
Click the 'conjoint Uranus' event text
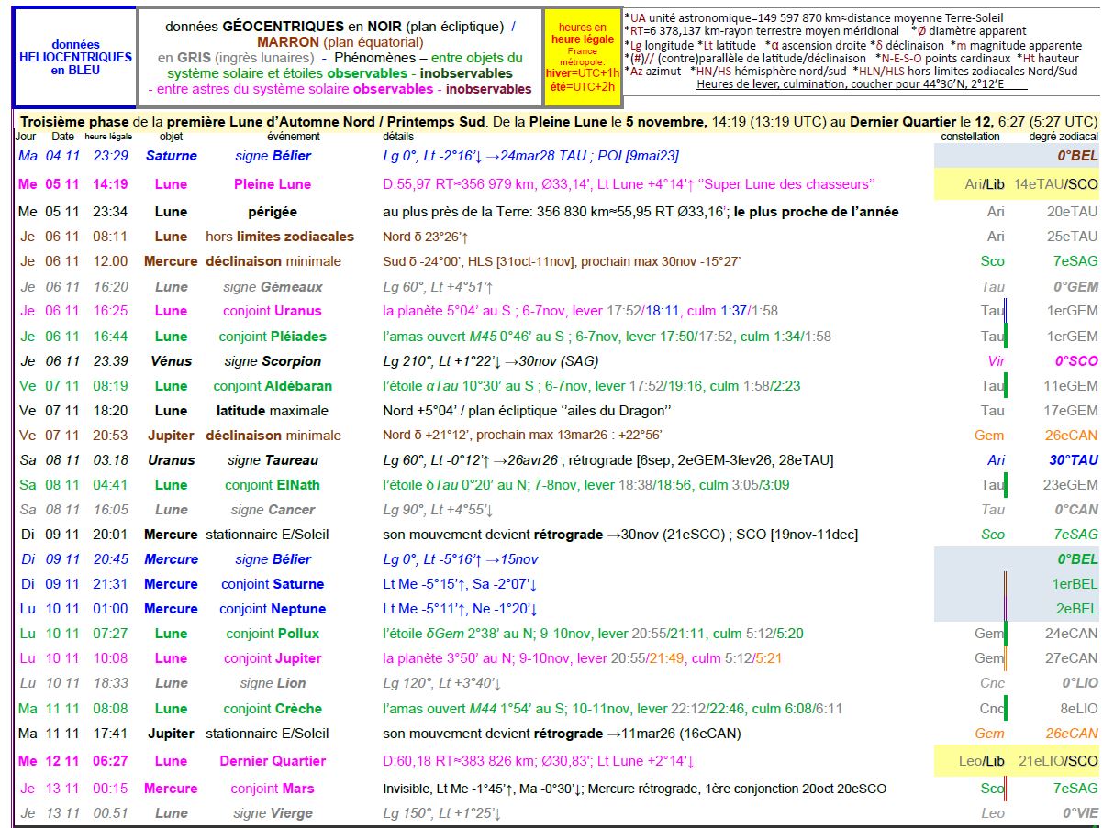click(273, 311)
